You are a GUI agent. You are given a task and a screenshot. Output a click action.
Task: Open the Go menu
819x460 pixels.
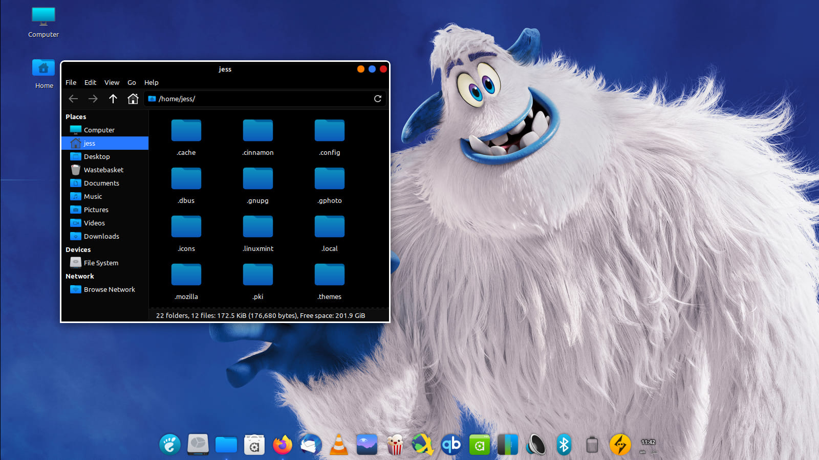tap(132, 82)
